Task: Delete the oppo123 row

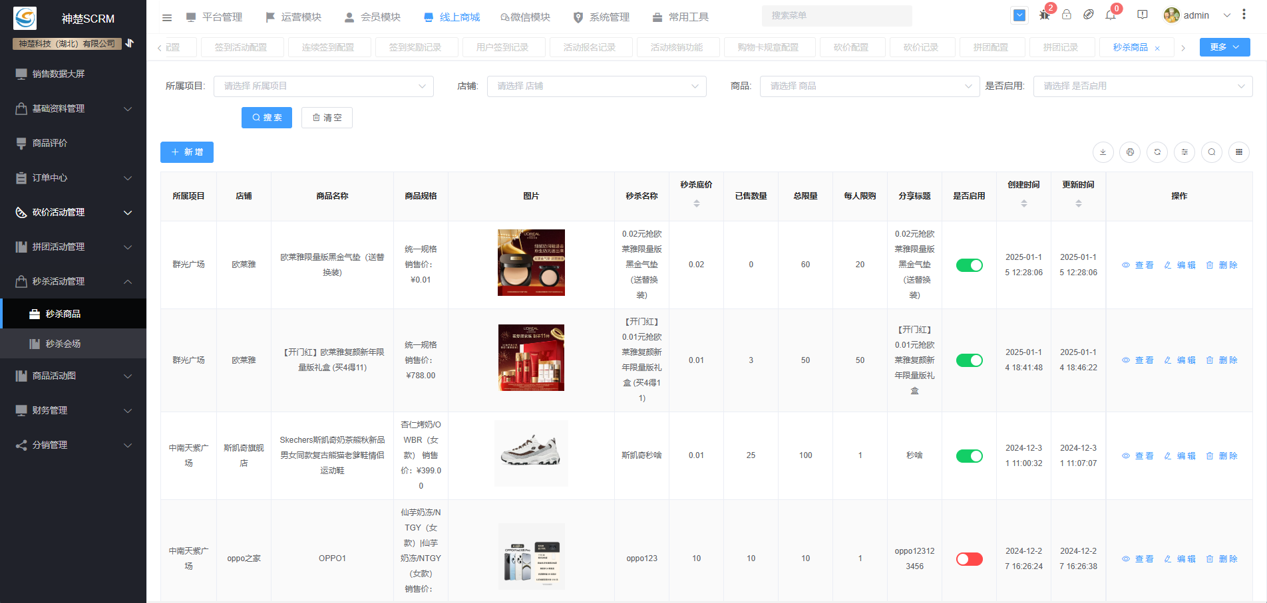Action: click(1222, 559)
